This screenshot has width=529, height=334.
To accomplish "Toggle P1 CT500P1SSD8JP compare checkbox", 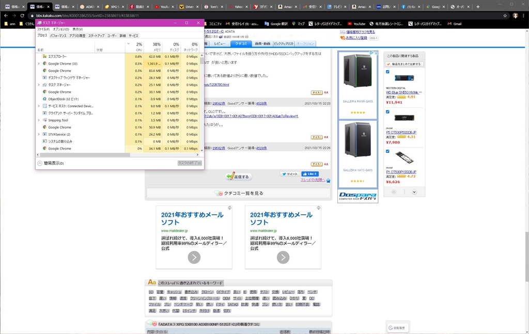I will coord(387,151).
